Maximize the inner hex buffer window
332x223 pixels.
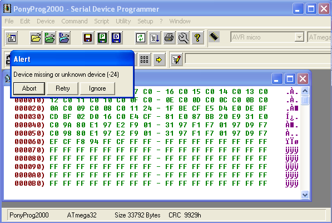[x=290, y=79]
